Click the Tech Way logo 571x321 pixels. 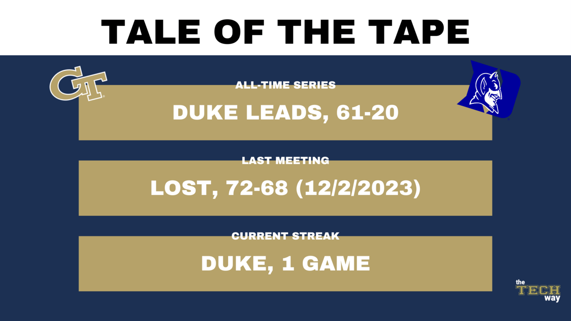pyautogui.click(x=538, y=291)
